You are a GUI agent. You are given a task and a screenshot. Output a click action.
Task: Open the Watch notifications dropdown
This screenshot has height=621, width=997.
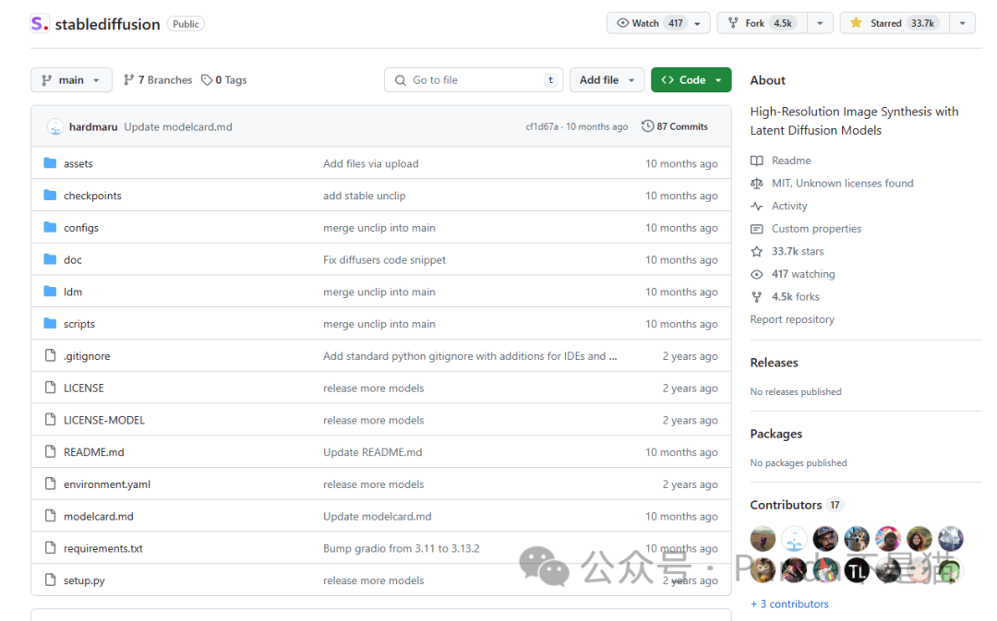click(x=658, y=23)
